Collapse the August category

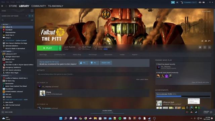click(x=1, y=76)
